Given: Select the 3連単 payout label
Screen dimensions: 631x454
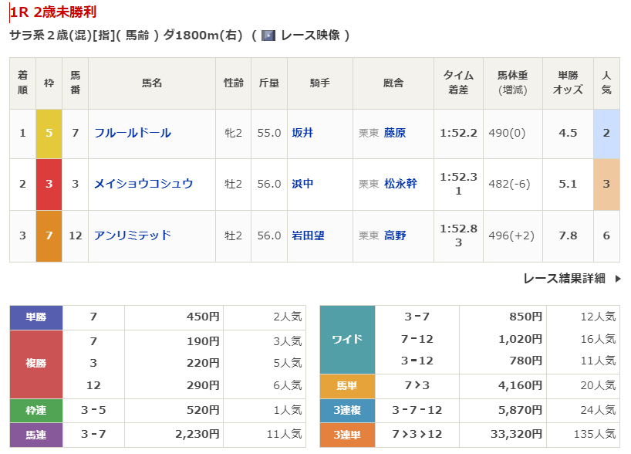Looking at the screenshot, I should (x=346, y=434).
